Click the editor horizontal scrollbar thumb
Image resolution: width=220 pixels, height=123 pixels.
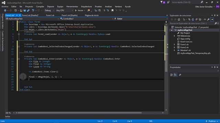[x=79, y=113]
